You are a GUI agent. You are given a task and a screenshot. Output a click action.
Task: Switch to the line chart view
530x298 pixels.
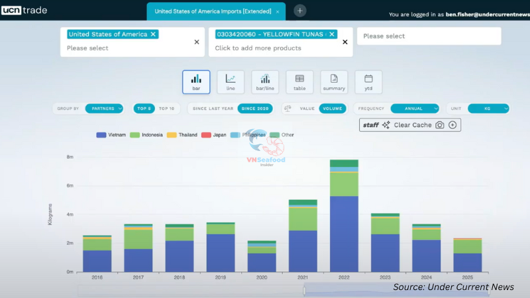(231, 82)
